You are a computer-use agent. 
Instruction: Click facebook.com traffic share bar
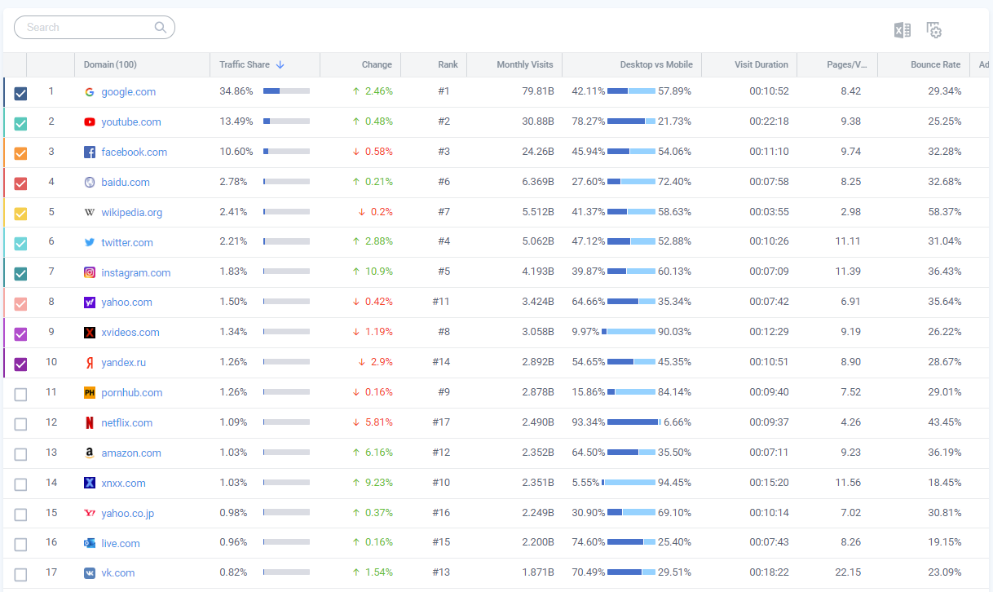286,152
